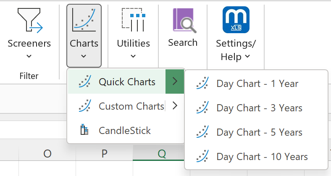
Task: Select Day Chart - 3 Years
Action: click(x=256, y=108)
